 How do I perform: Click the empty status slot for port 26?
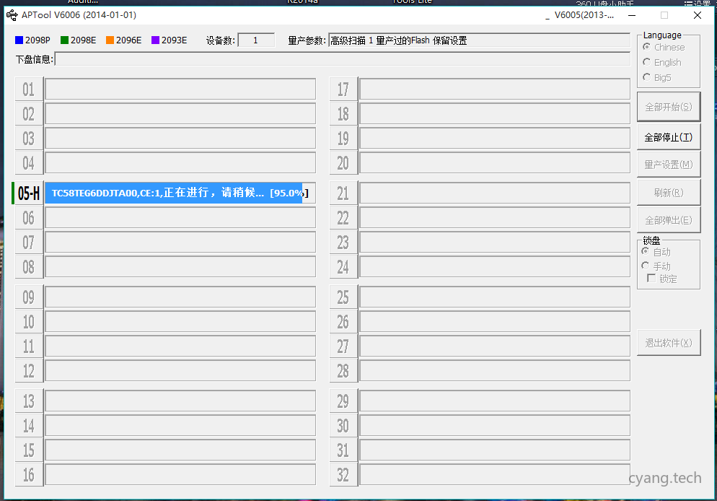pos(495,322)
